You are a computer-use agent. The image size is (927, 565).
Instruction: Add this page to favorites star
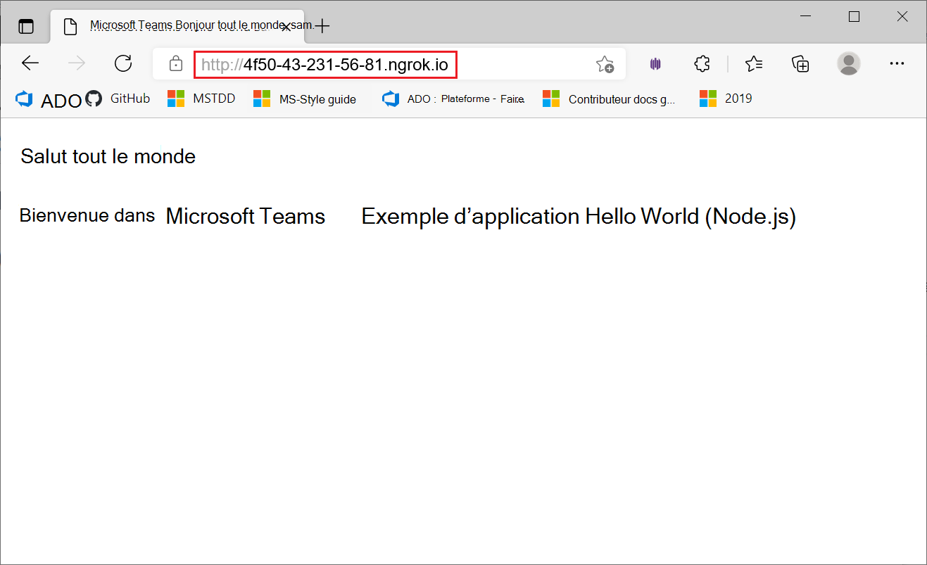[605, 65]
